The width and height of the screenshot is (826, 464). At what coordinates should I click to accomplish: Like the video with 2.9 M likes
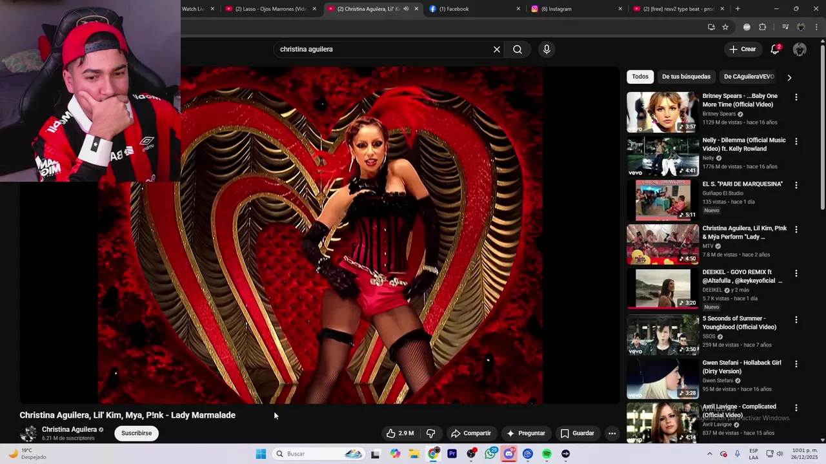(x=400, y=433)
